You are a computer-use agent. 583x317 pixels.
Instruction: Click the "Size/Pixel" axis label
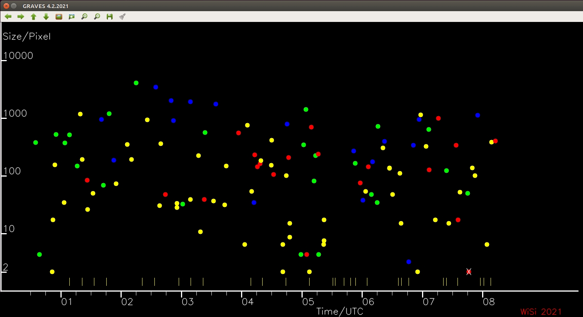pyautogui.click(x=27, y=37)
